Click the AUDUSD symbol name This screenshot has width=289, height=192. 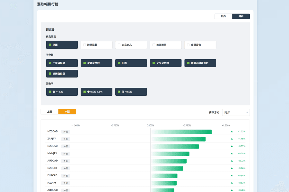coord(53,190)
